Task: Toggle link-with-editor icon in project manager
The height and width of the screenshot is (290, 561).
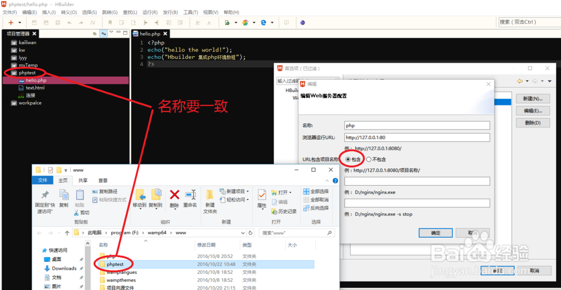Action: coord(104,34)
